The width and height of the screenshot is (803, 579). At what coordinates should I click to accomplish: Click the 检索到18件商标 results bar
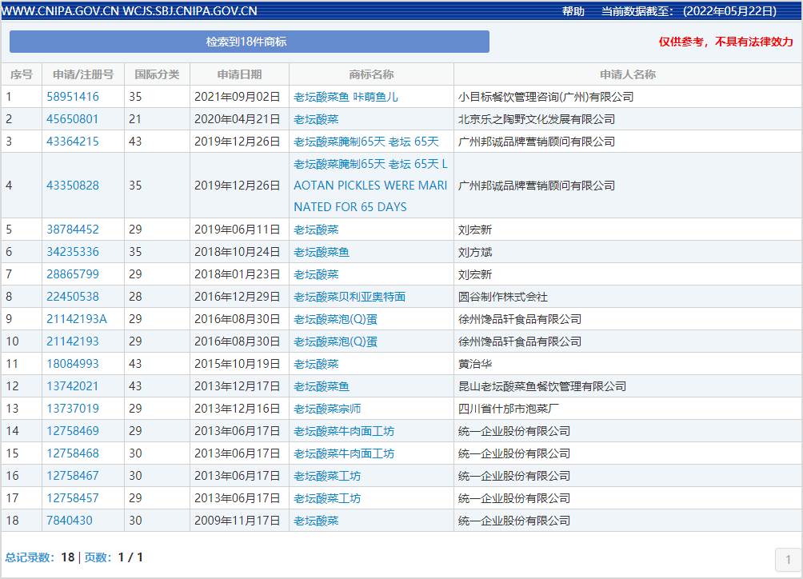[250, 42]
